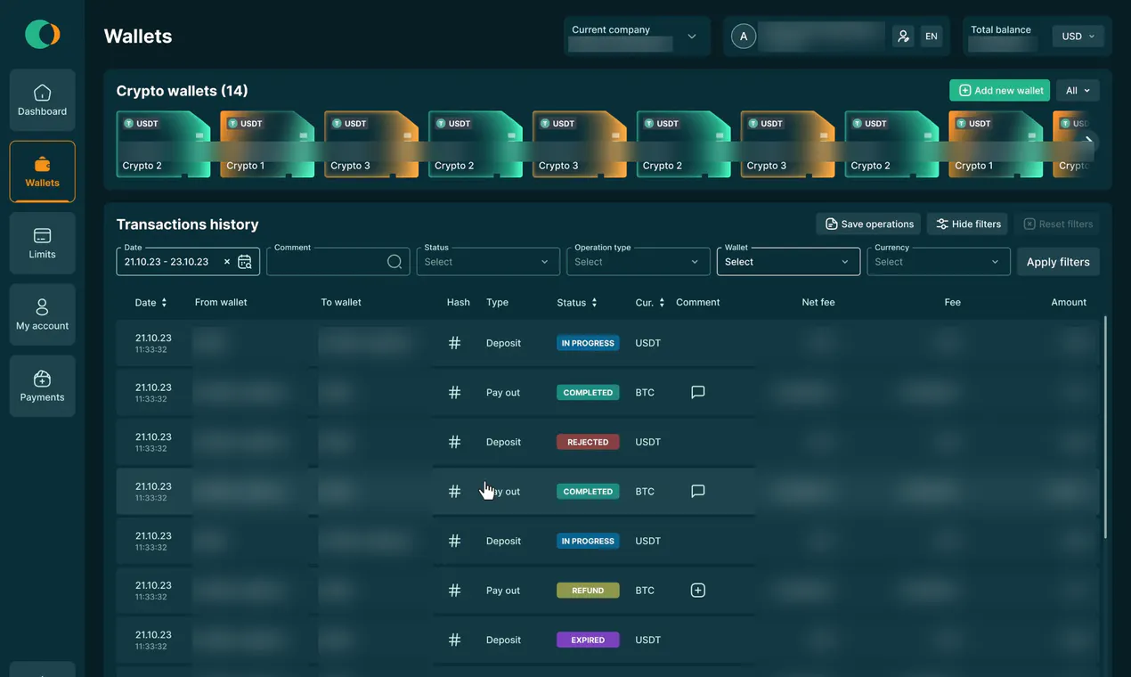Click the user profile edit icon
Image resolution: width=1131 pixels, height=677 pixels.
click(x=903, y=37)
